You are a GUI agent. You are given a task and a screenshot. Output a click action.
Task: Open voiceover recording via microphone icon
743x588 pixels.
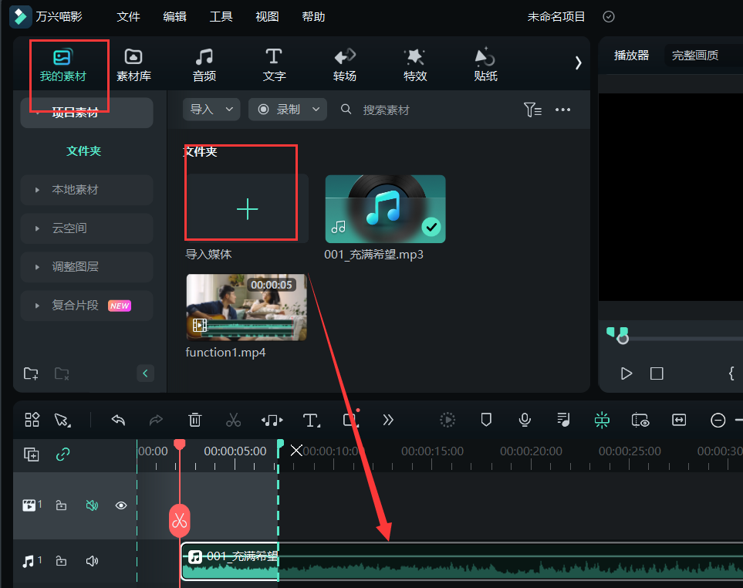pos(524,420)
